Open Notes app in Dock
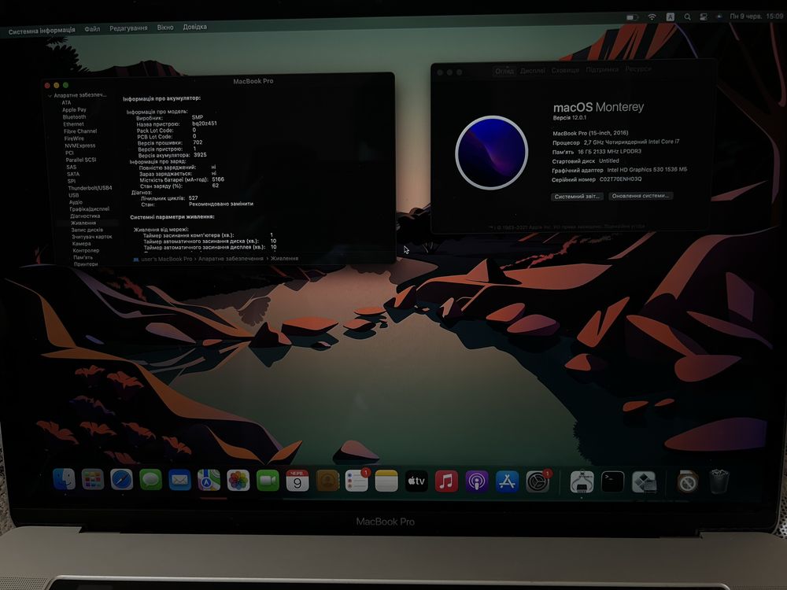Viewport: 787px width, 590px height. (x=386, y=481)
